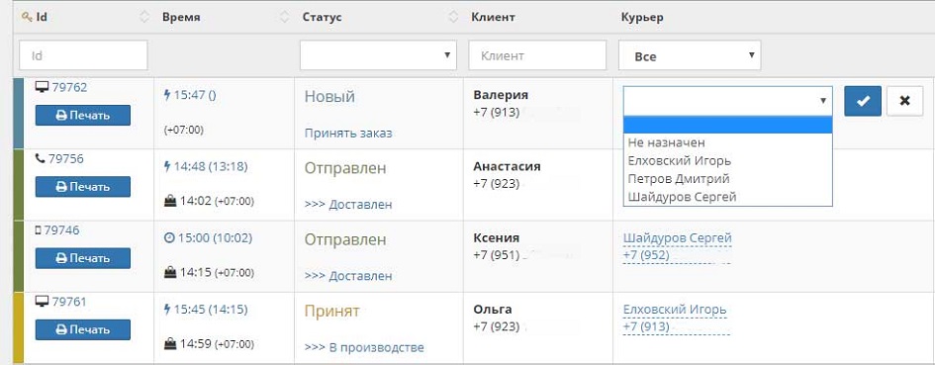935x365 pixels.
Task: Confirm courier selection with checkmark button
Action: tap(862, 101)
